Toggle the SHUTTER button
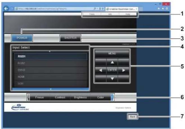The height and width of the screenshot is (129, 185). tap(70, 38)
